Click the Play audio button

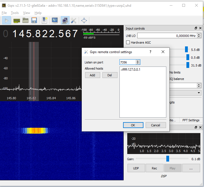pos(173,168)
